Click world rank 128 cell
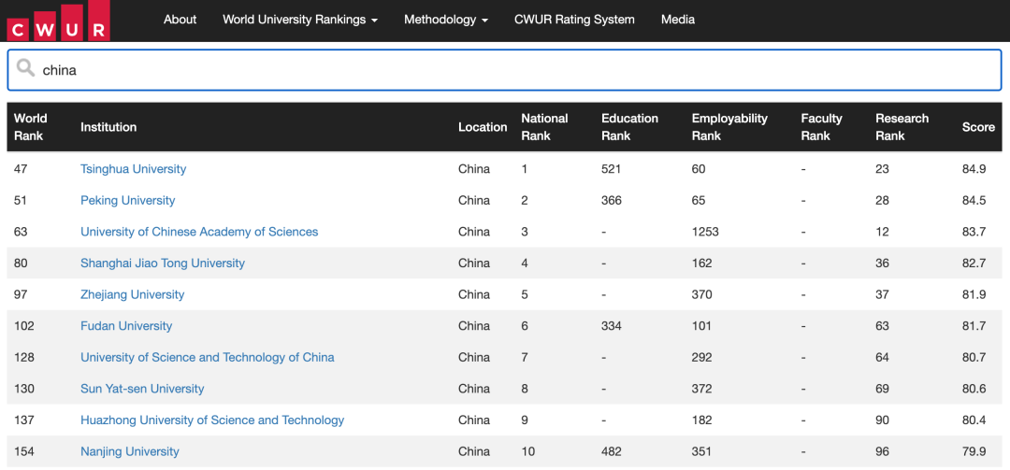 23,357
